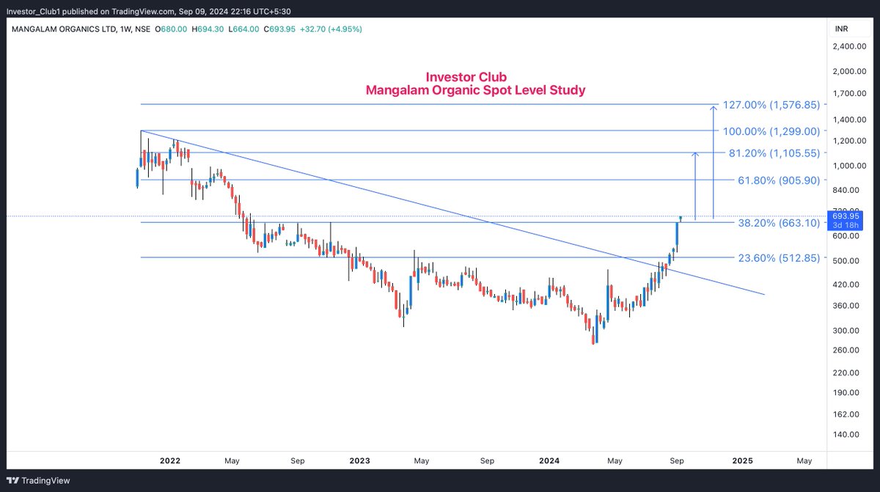The height and width of the screenshot is (492, 880).
Task: Click the 1,700.00 price axis value
Action: click(x=851, y=94)
